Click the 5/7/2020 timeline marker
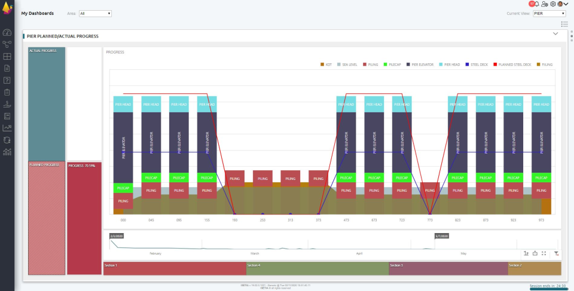 (442, 237)
